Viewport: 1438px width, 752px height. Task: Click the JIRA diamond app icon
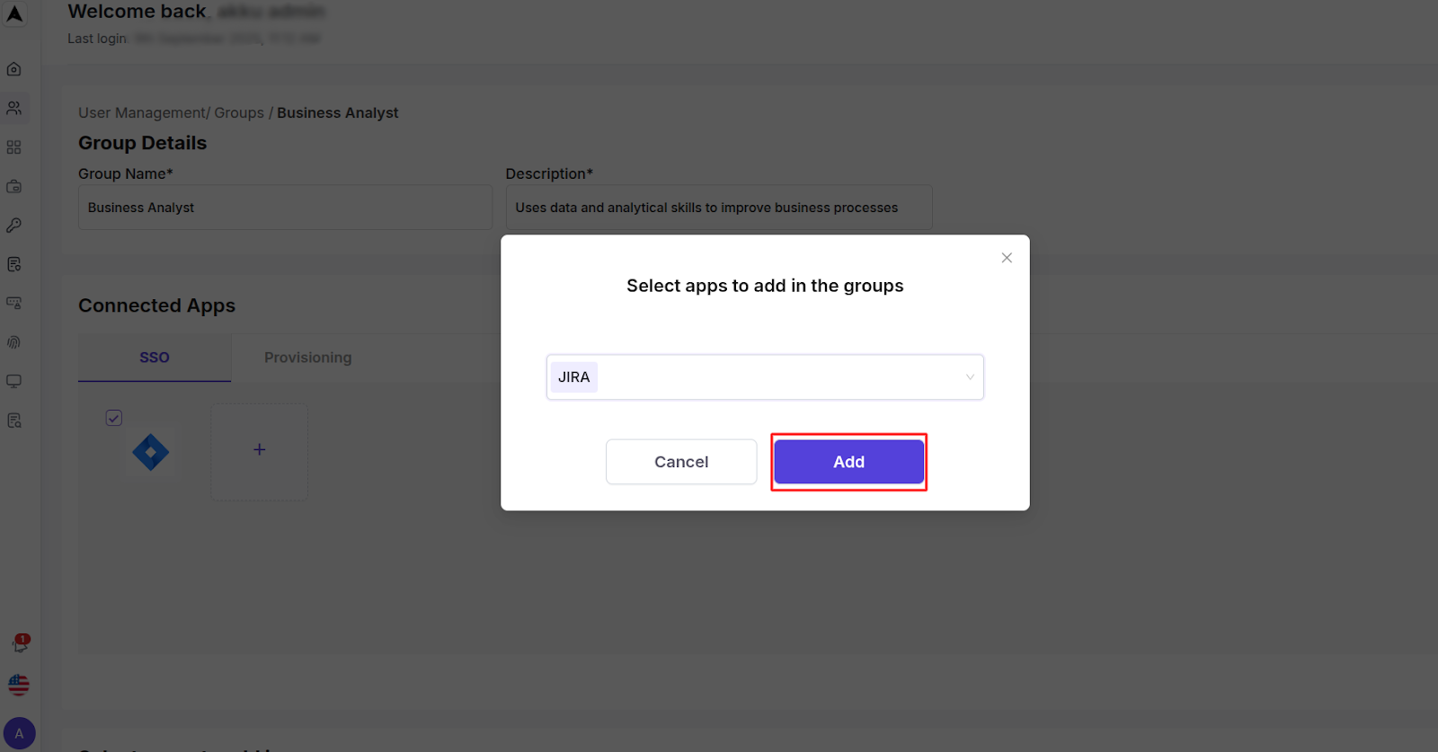click(150, 452)
